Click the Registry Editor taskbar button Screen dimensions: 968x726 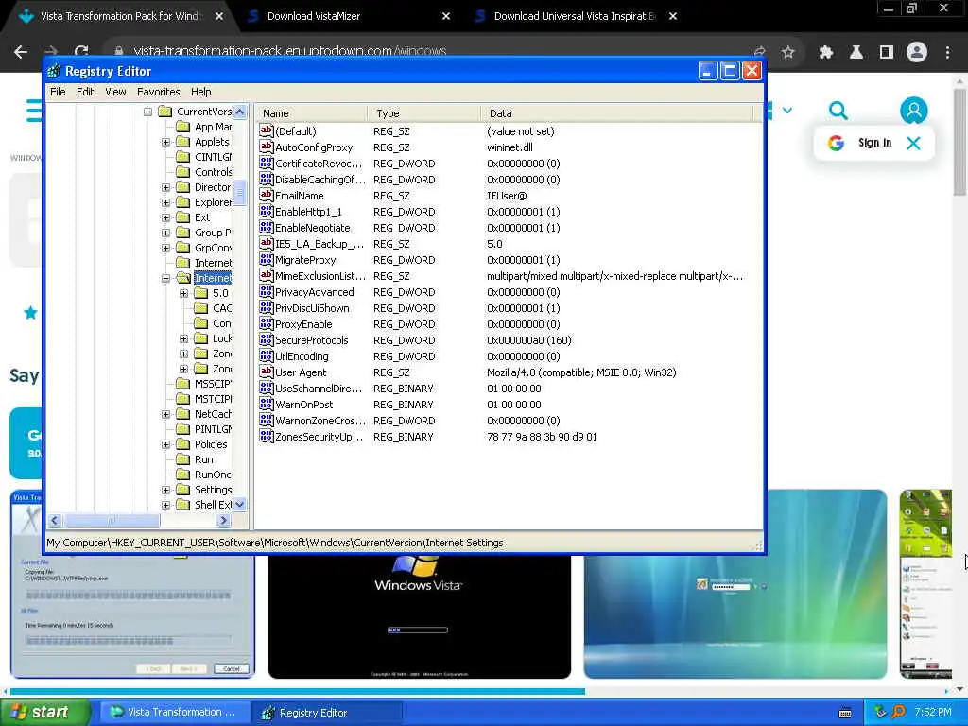[326, 712]
